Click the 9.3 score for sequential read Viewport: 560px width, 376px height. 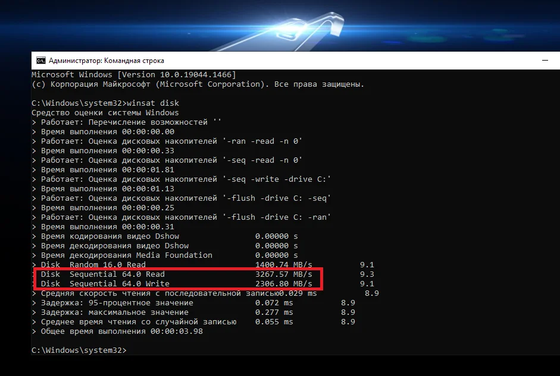(367, 274)
